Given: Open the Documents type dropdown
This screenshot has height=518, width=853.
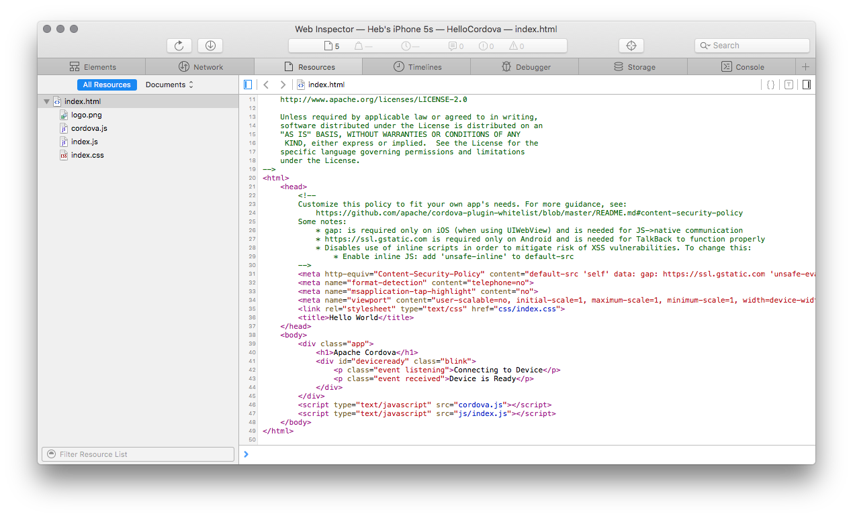Looking at the screenshot, I should [169, 85].
